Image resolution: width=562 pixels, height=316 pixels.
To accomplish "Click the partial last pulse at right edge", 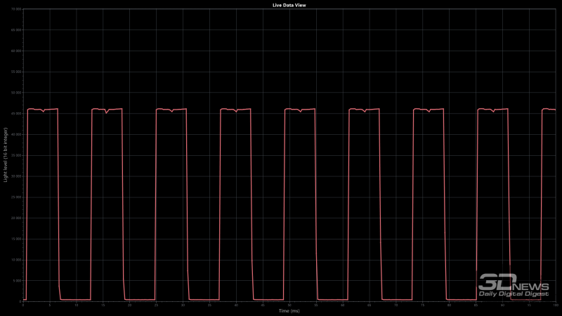I will click(x=549, y=110).
